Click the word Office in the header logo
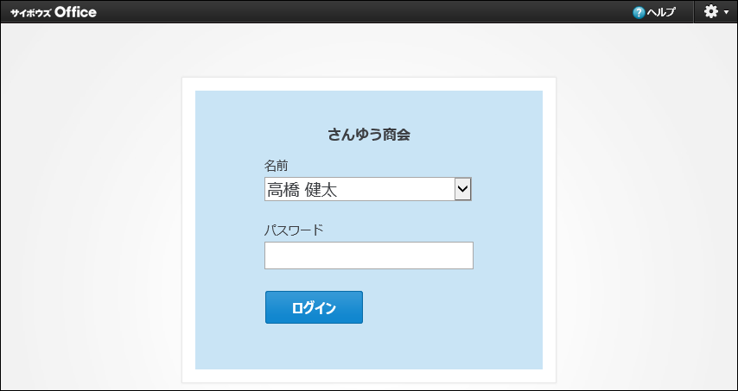This screenshot has width=738, height=391. point(75,12)
